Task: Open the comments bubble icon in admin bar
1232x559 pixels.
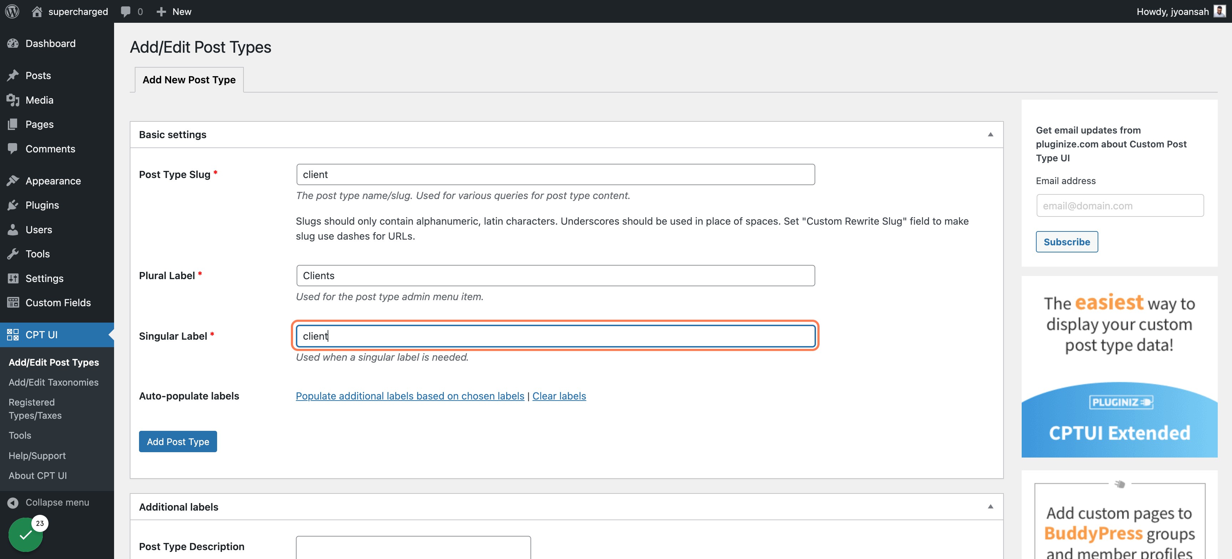Action: pyautogui.click(x=125, y=11)
